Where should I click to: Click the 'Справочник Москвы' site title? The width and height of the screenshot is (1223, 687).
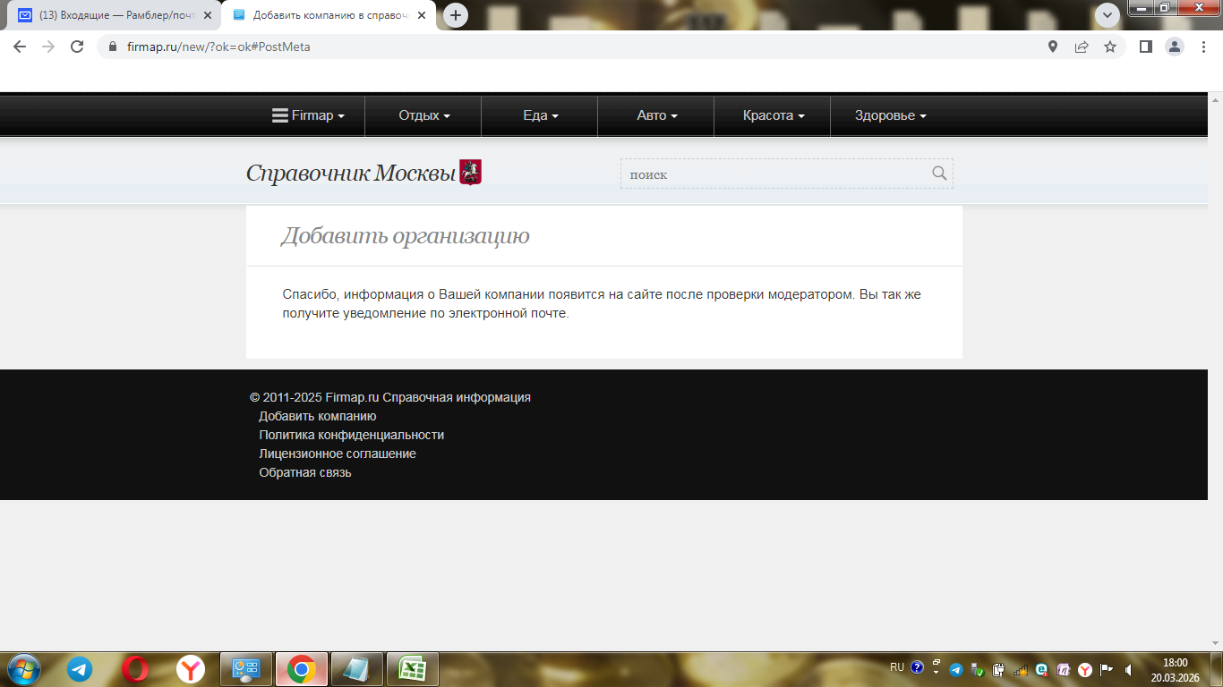pos(351,173)
